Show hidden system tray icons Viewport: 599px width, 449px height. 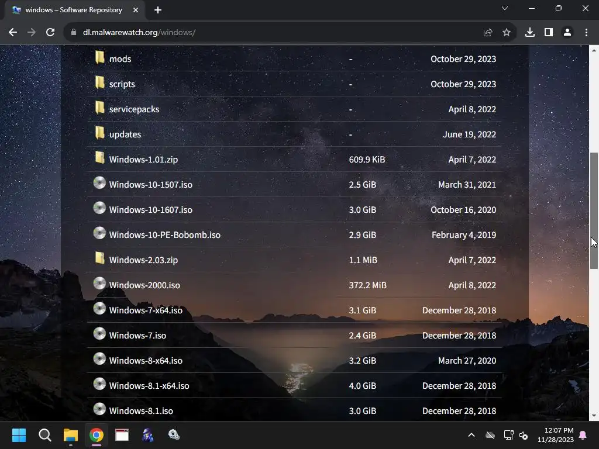[471, 435]
